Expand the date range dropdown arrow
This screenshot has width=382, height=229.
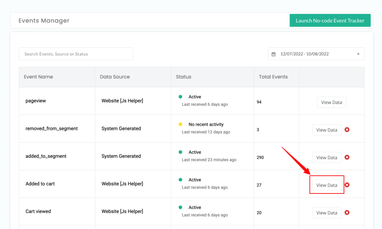(358, 54)
